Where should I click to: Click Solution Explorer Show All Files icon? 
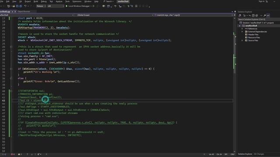pos(257,16)
